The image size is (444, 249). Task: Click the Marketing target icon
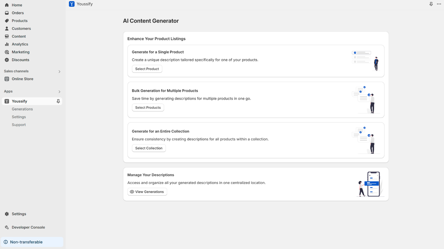coord(7,52)
